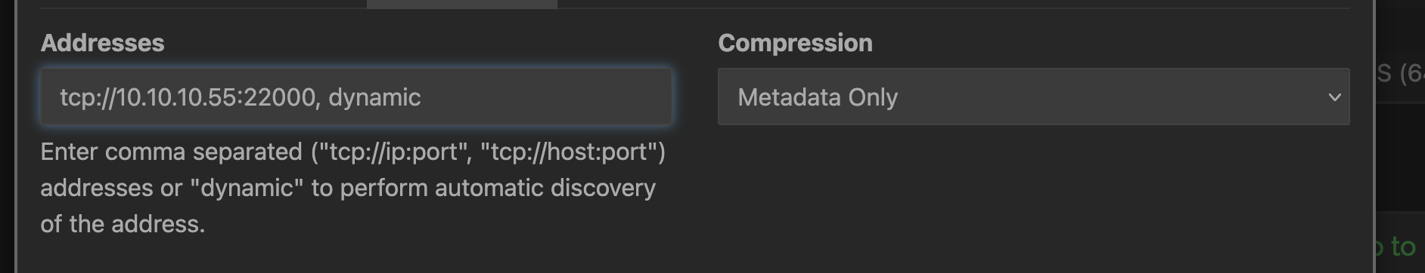Screen dimensions: 1425x273
Task: Click the quoted "dynamic" in help text
Action: tap(247, 188)
